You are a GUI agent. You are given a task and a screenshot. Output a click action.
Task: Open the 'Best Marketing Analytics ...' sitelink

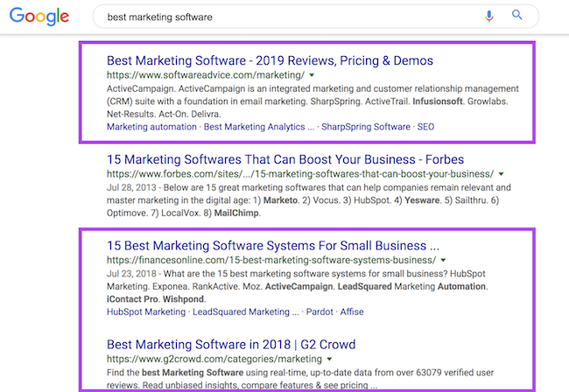click(x=258, y=127)
